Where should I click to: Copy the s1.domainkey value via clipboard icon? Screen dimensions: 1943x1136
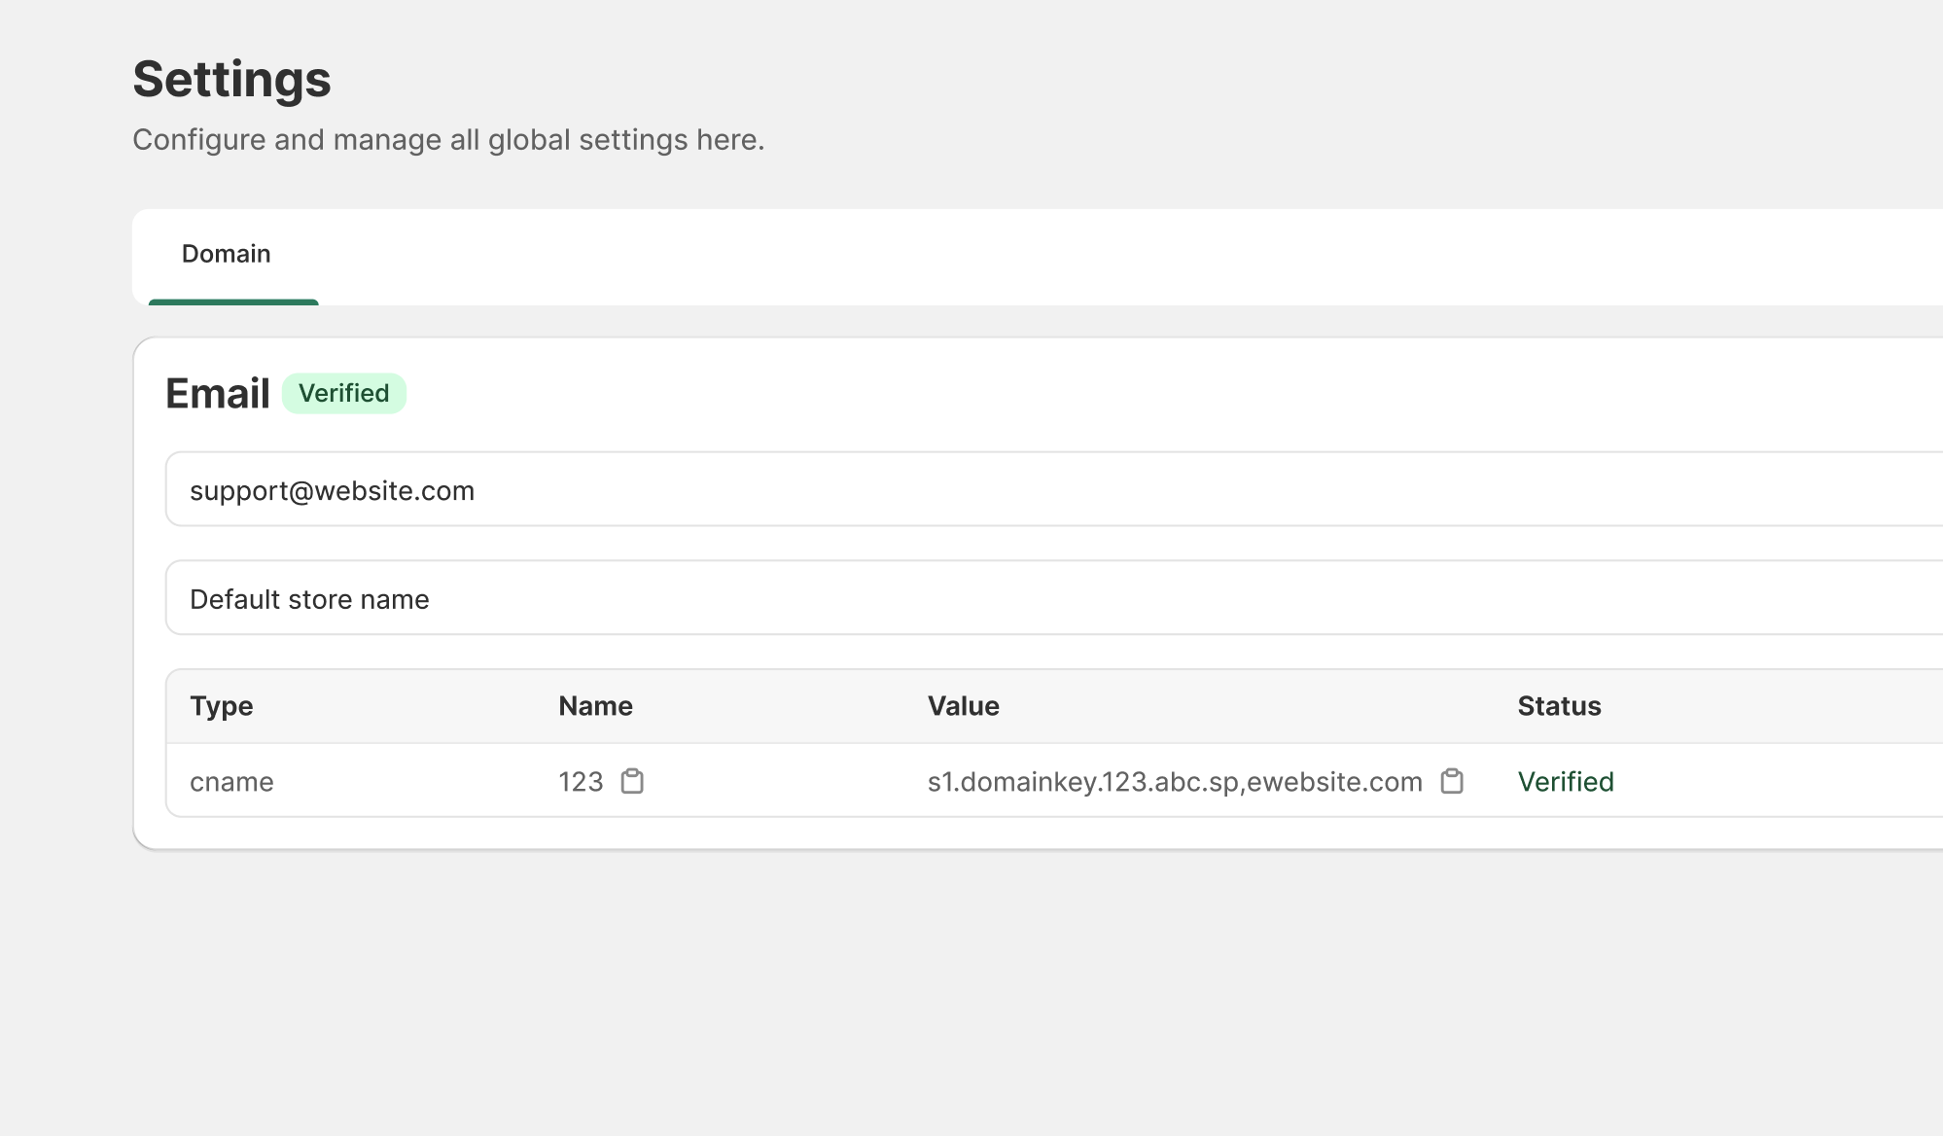pos(1452,781)
